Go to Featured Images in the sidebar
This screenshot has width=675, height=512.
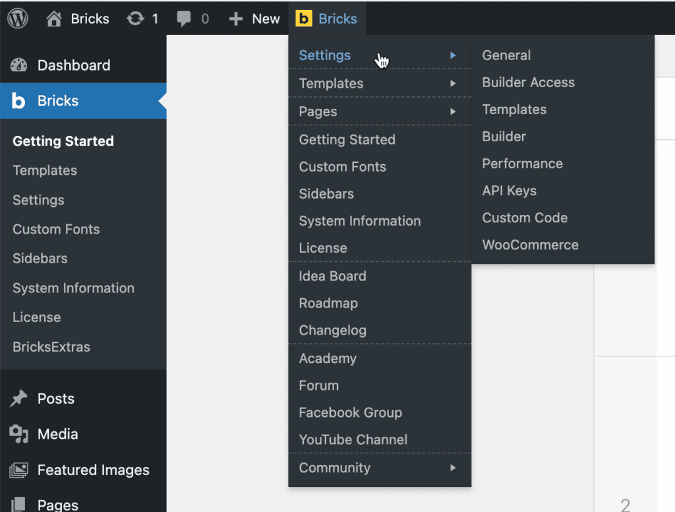(x=93, y=470)
